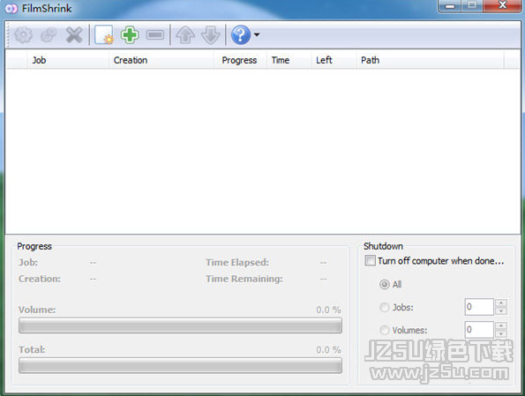The height and width of the screenshot is (396, 525).
Task: Click the Volume progress bar
Action: point(180,325)
